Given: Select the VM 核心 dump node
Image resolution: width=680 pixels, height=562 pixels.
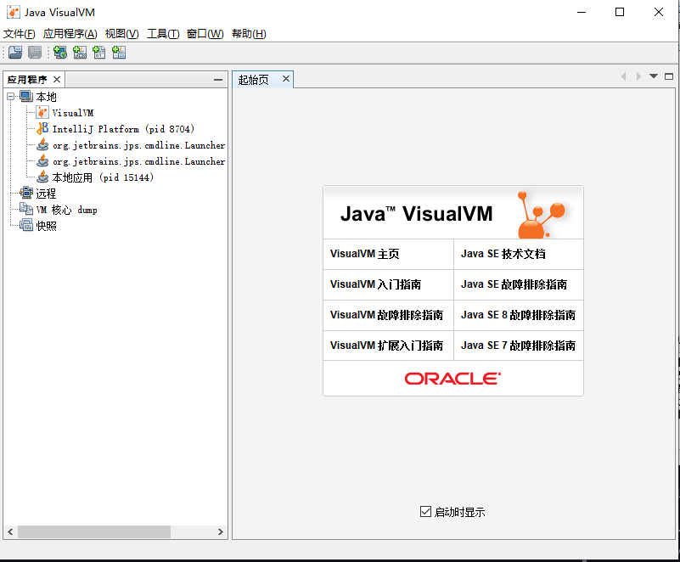Looking at the screenshot, I should (67, 210).
